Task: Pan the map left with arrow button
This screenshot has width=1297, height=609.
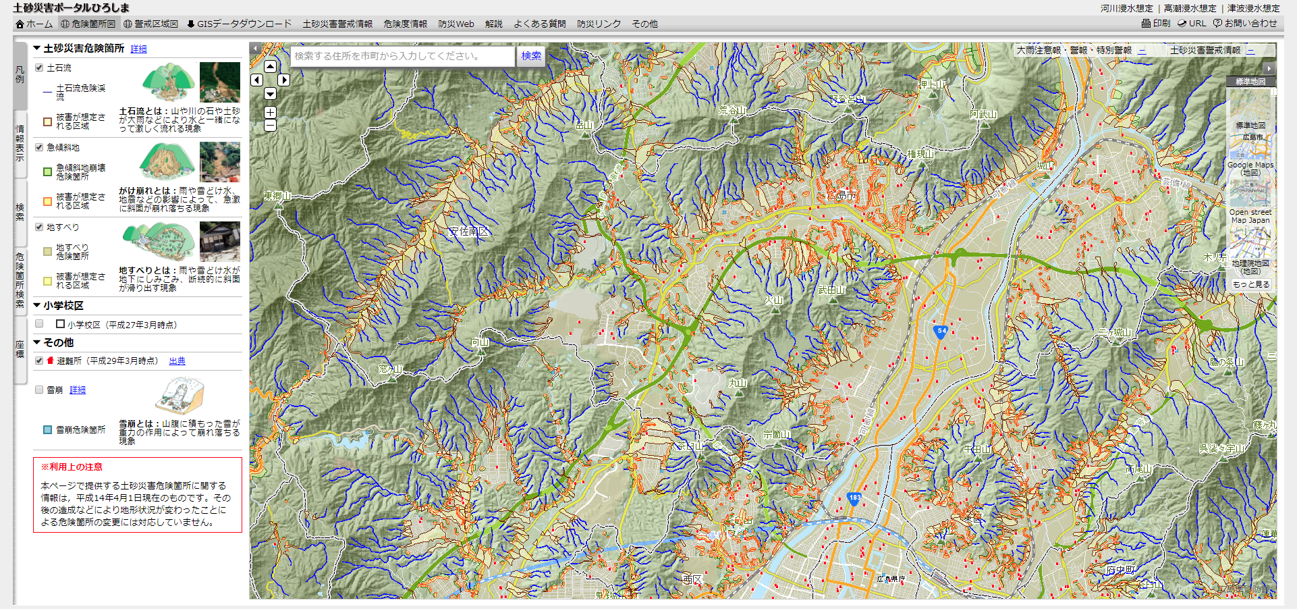Action: click(x=256, y=80)
